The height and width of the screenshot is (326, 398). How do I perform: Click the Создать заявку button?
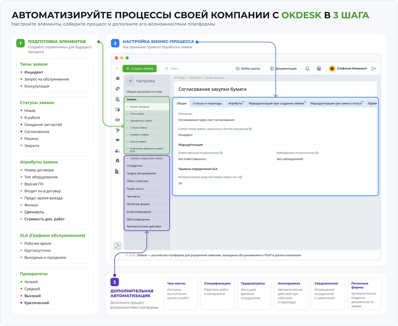point(140,69)
